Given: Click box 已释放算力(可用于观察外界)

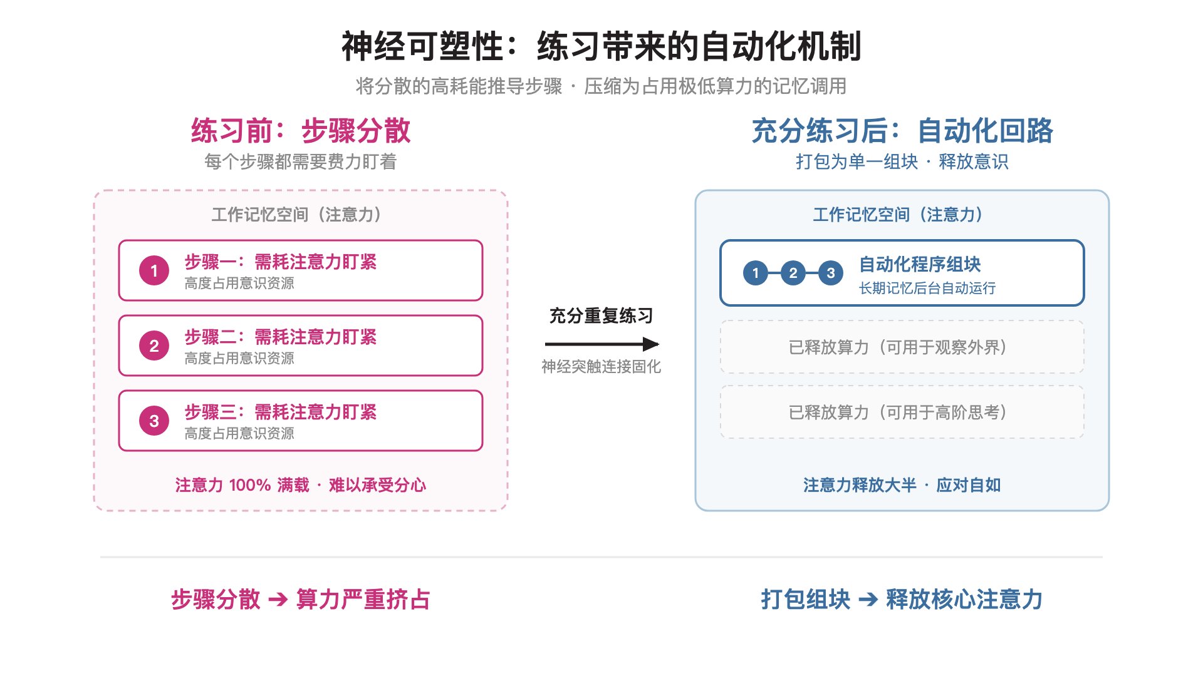Looking at the screenshot, I should coord(902,347).
